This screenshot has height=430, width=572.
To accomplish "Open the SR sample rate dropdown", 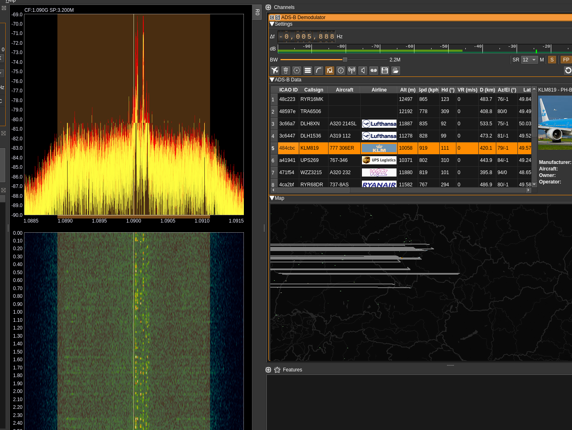I will pyautogui.click(x=529, y=60).
